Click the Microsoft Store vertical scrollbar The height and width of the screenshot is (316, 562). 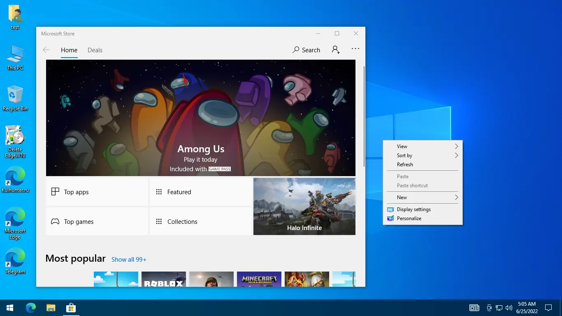364,116
